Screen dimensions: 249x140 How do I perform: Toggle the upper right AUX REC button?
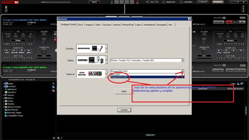click(x=218, y=22)
